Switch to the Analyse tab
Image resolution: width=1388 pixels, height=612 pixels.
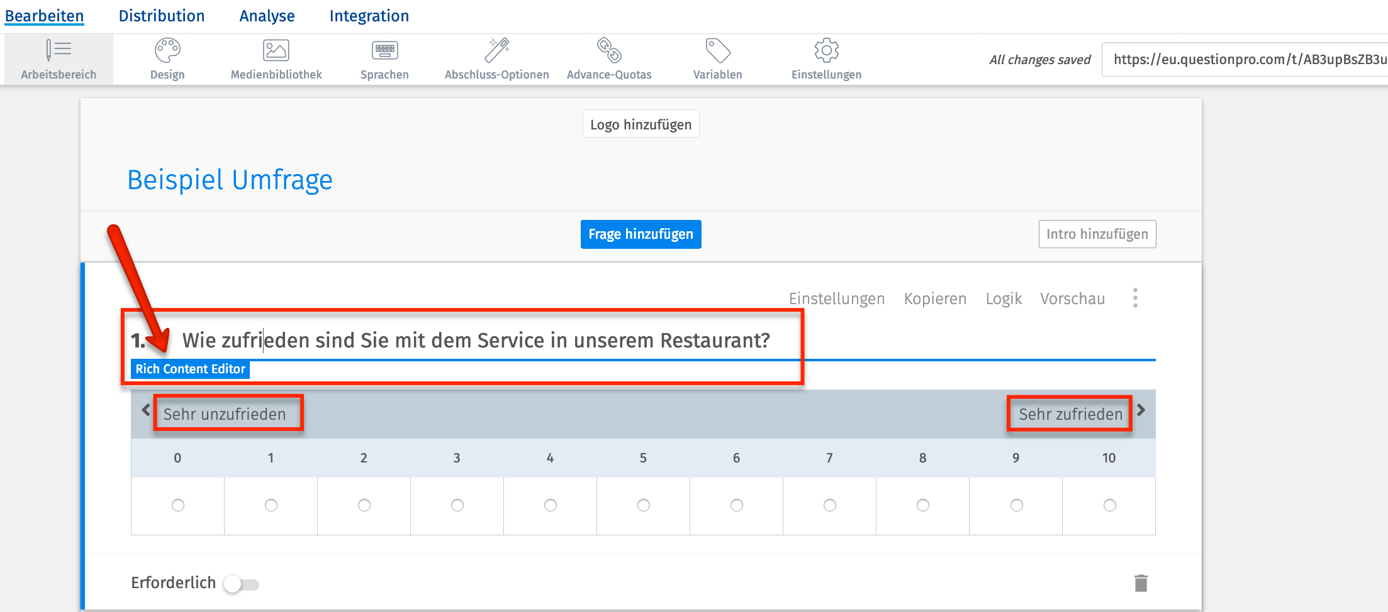click(267, 16)
